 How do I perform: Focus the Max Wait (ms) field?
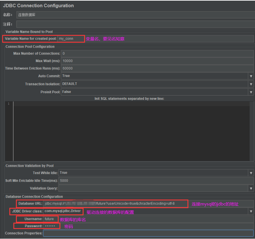tap(157, 61)
